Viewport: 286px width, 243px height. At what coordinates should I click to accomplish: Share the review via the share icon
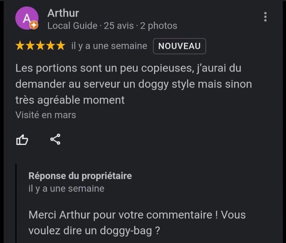point(55,139)
